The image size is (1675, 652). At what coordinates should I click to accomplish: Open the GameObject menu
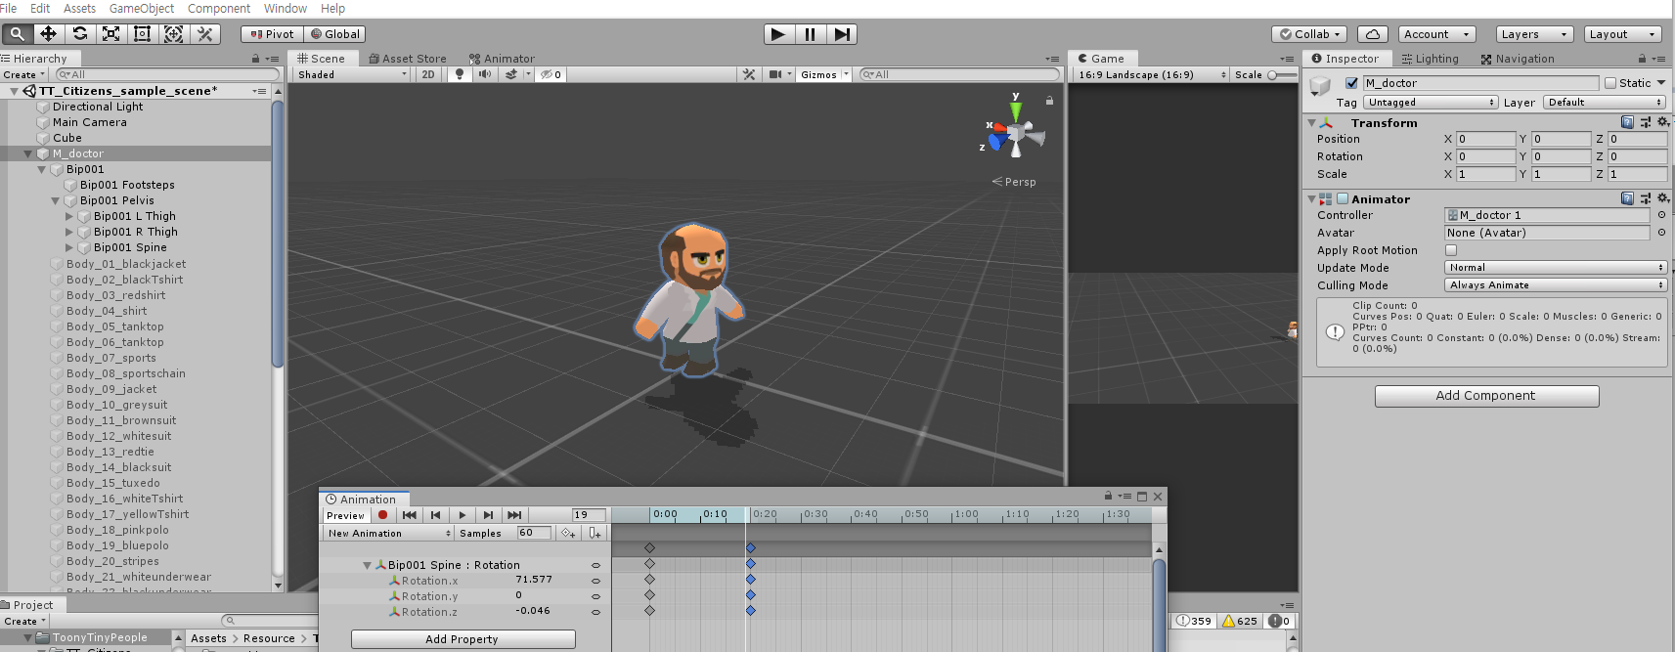pos(142,8)
